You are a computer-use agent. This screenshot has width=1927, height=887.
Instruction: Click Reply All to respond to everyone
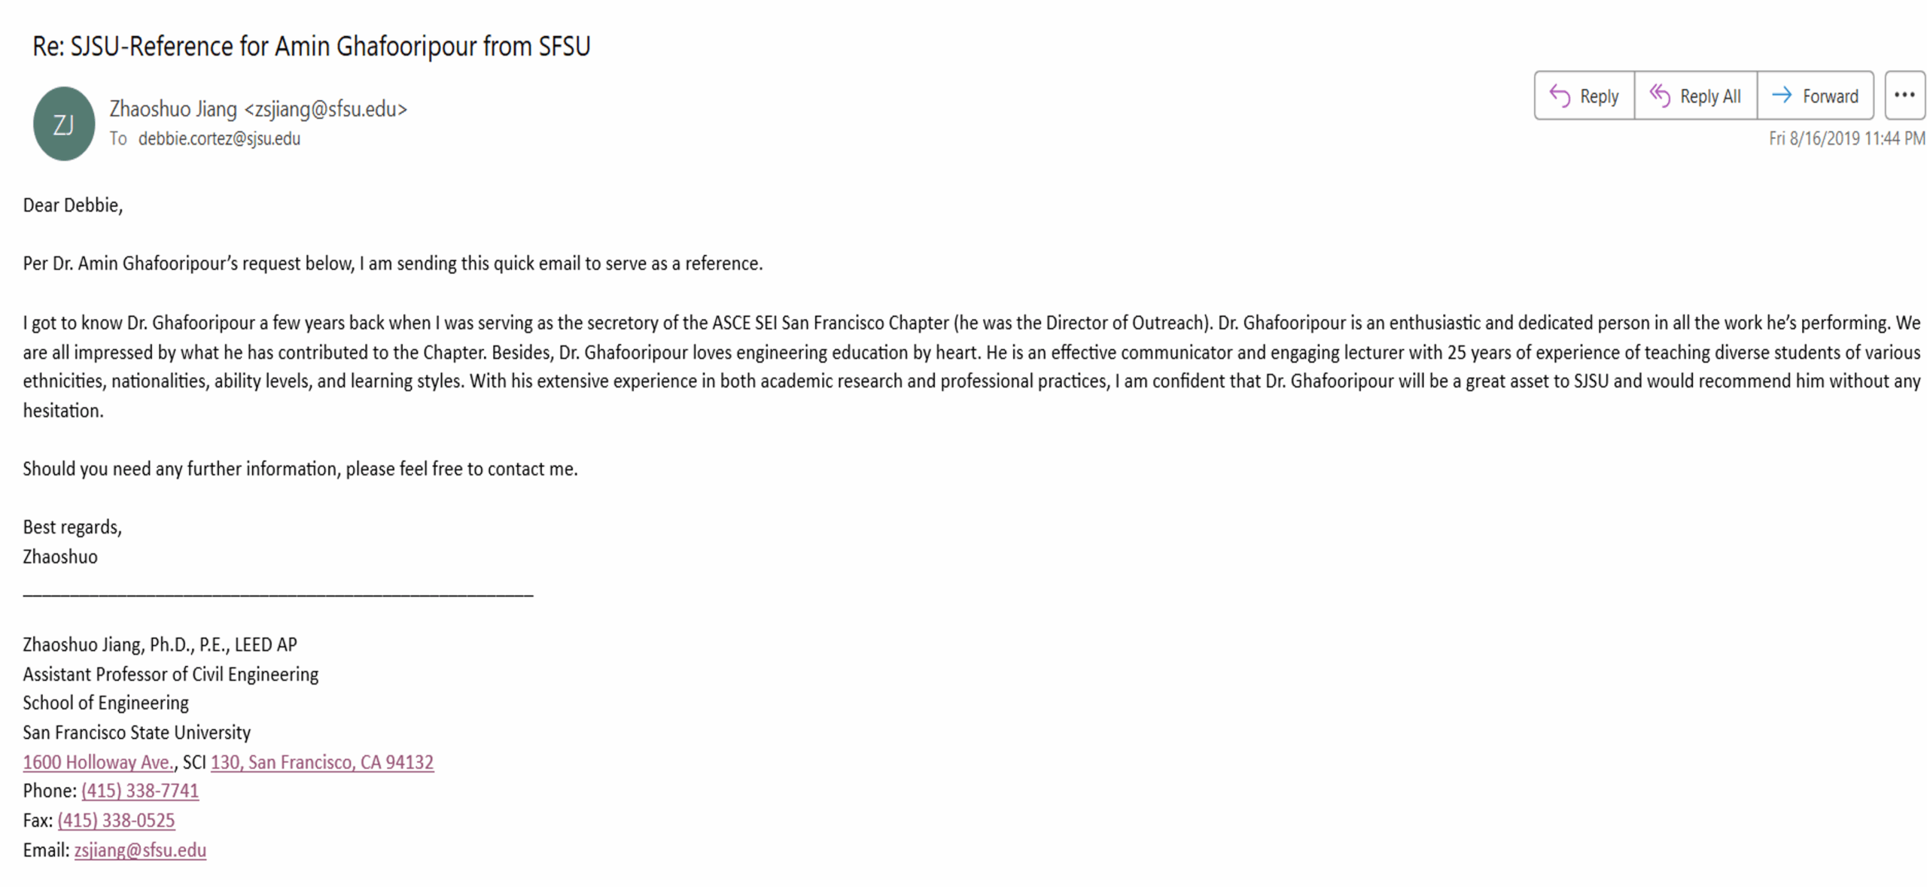click(x=1694, y=96)
